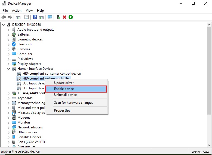Screen dimensions: 212x155
Task: Expand the Disk drives category
Action: click(x=8, y=59)
